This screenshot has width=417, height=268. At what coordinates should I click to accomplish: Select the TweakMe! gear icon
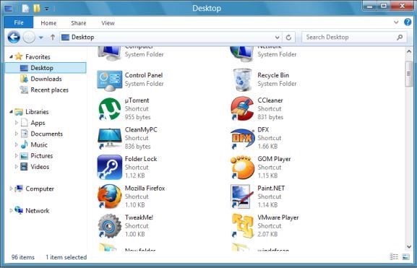[x=110, y=225]
